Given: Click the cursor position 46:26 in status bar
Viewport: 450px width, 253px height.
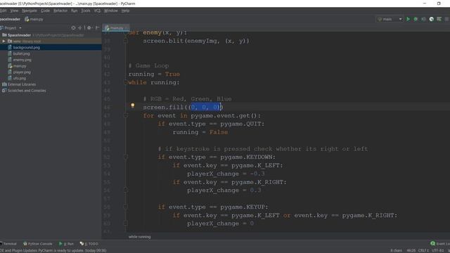Looking at the screenshot, I should click(x=411, y=250).
